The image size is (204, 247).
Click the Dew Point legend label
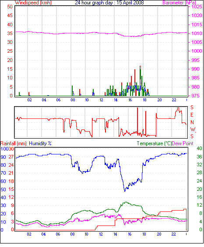coord(183,143)
